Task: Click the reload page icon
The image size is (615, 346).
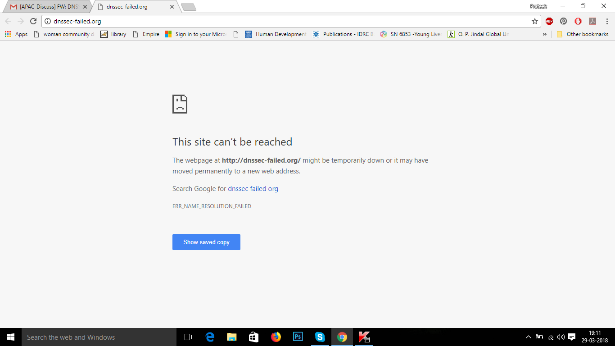Action: tap(33, 21)
